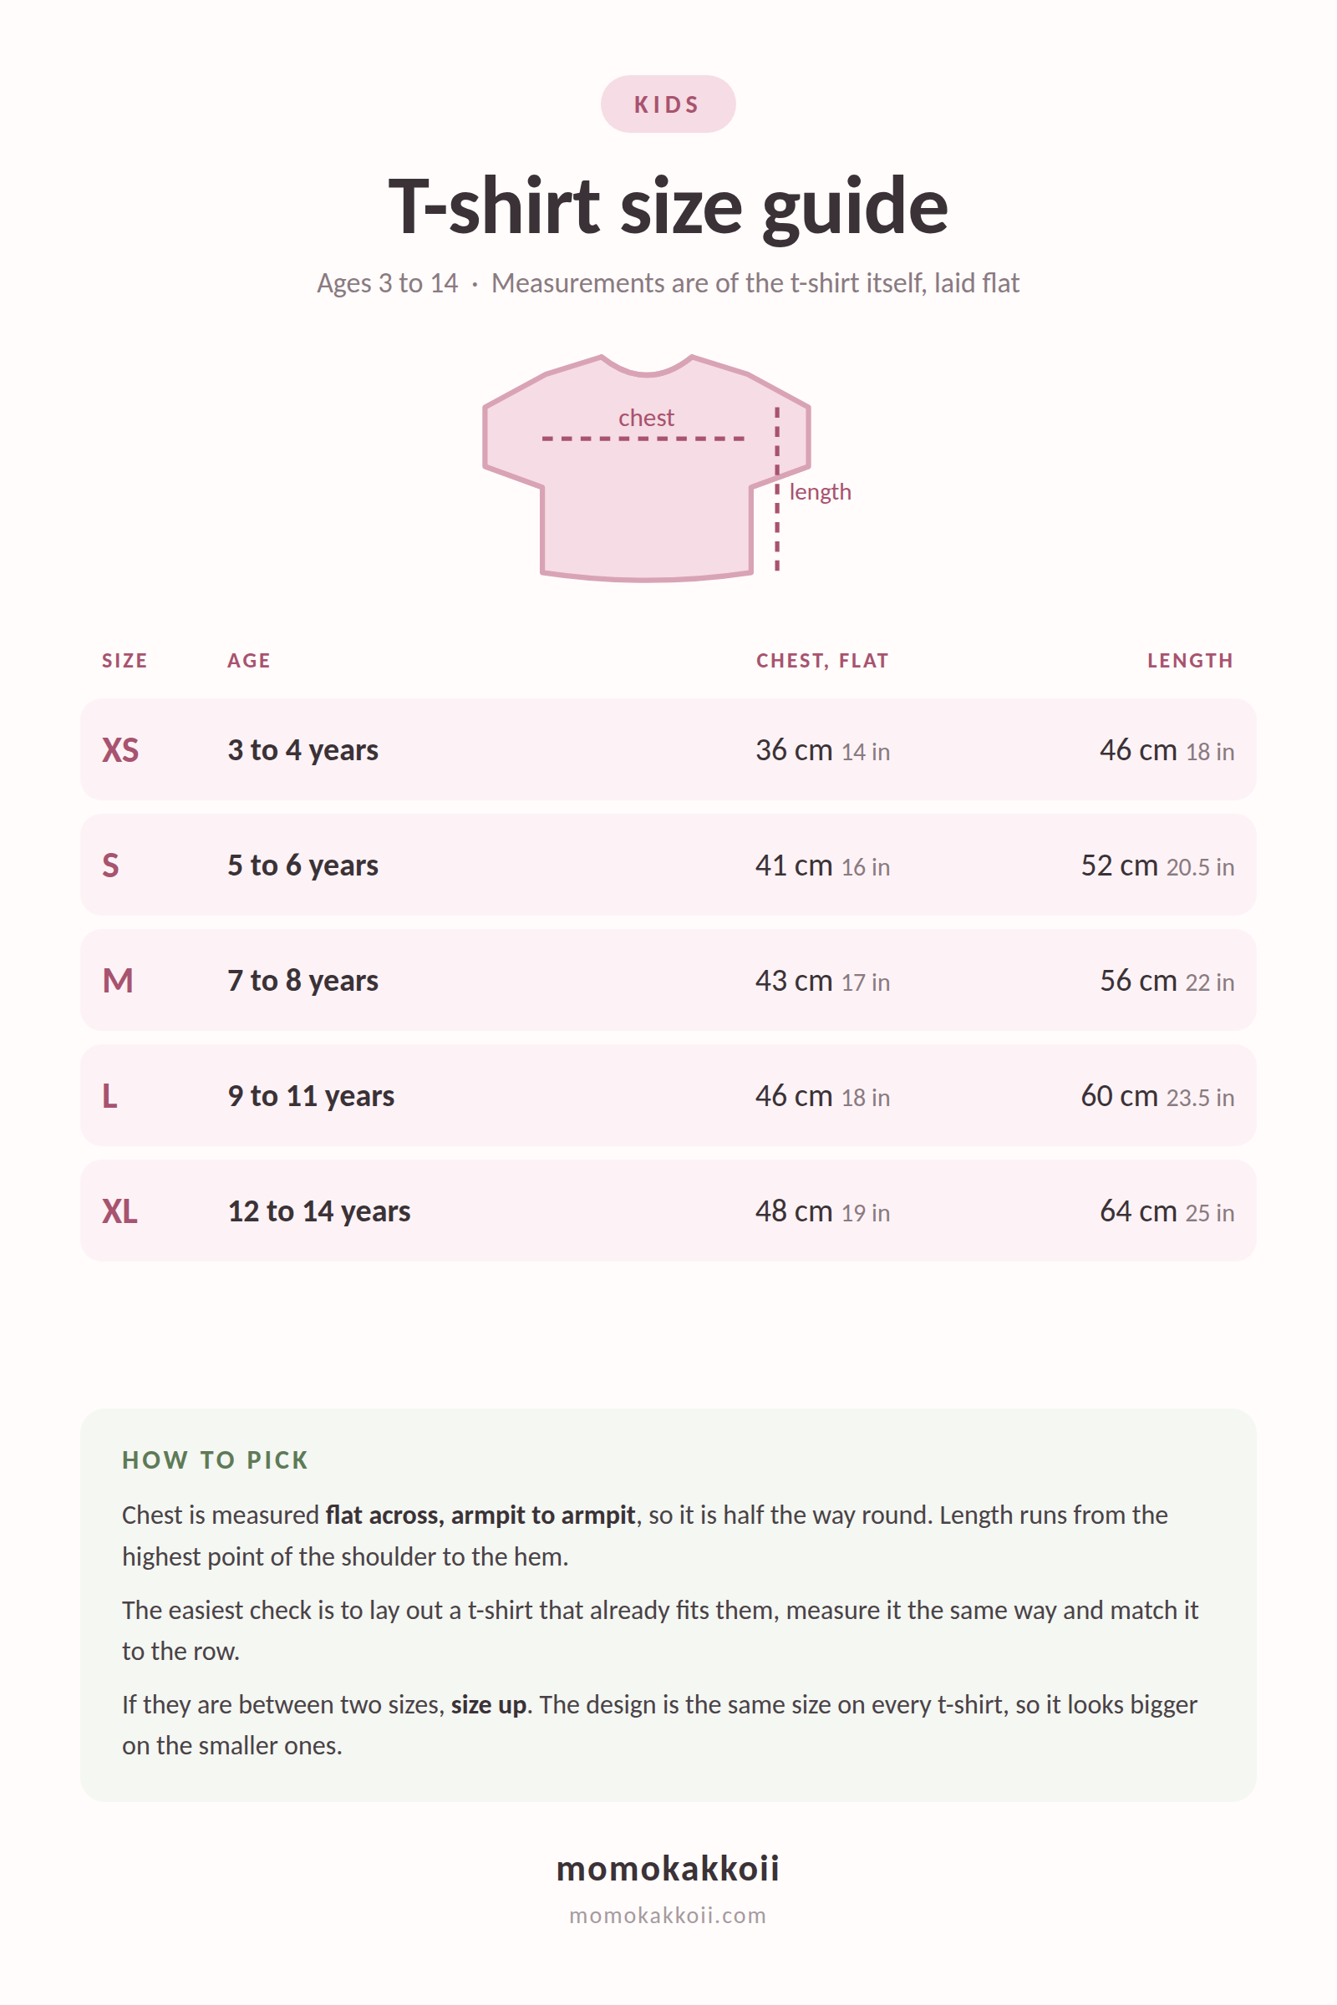Viewport: 1337px width, 2005px height.
Task: Click the momokakkoii brand name
Action: [x=668, y=1868]
